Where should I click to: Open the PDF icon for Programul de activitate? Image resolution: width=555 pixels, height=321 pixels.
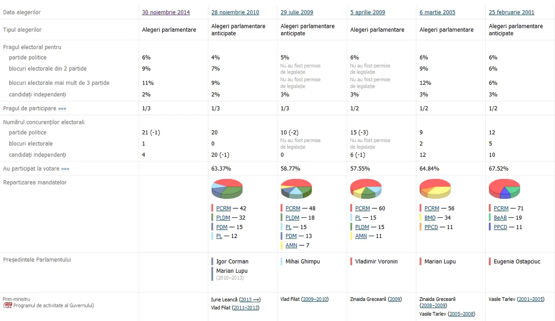[x=8, y=305]
